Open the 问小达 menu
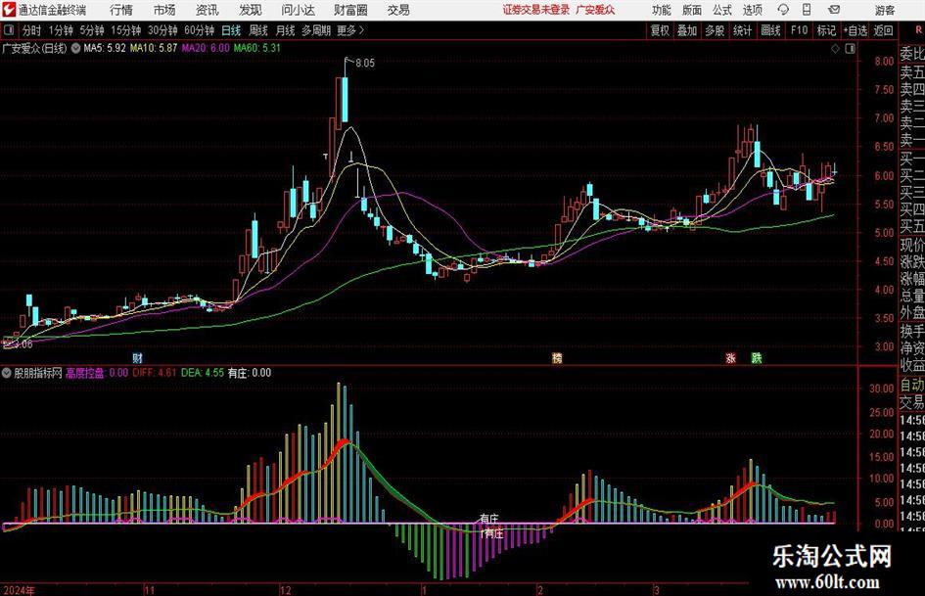The height and width of the screenshot is (596, 925). [x=298, y=10]
